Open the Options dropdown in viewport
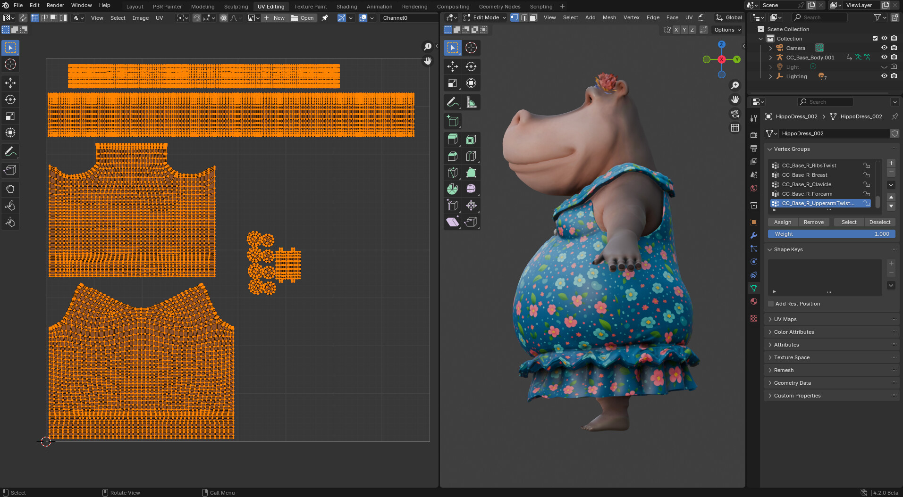The width and height of the screenshot is (903, 497). point(727,30)
